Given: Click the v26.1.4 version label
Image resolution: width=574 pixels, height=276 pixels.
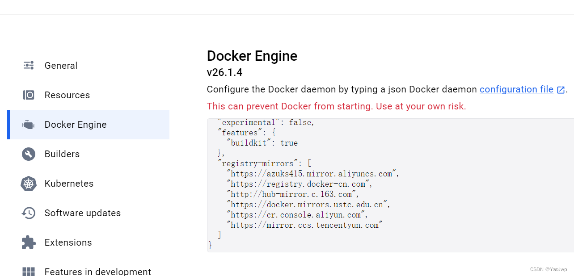Looking at the screenshot, I should 225,72.
